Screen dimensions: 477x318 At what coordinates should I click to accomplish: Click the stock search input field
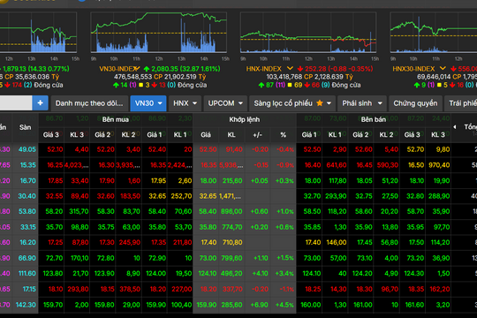pyautogui.click(x=15, y=103)
